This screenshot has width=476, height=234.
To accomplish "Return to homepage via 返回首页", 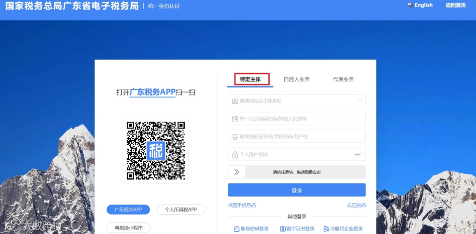I will (456, 5).
